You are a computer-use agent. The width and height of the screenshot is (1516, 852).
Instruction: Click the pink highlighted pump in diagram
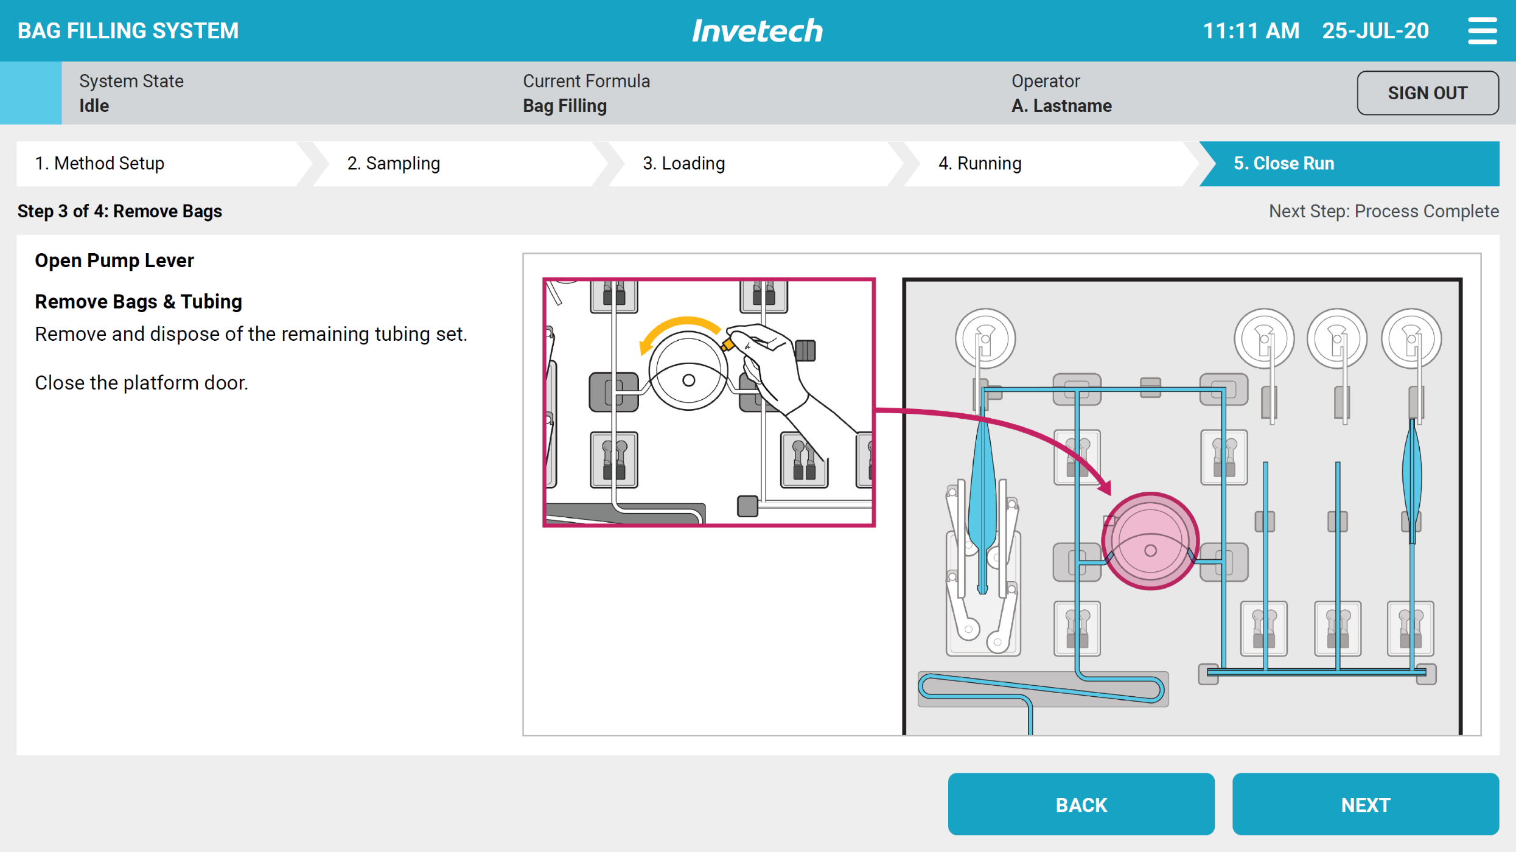(x=1150, y=540)
